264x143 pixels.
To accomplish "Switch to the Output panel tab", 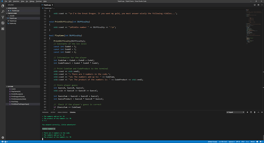I will point(53,112).
